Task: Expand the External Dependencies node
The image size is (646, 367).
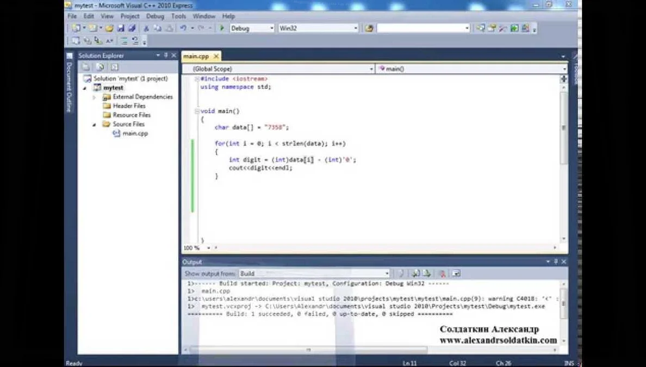Action: tap(94, 97)
